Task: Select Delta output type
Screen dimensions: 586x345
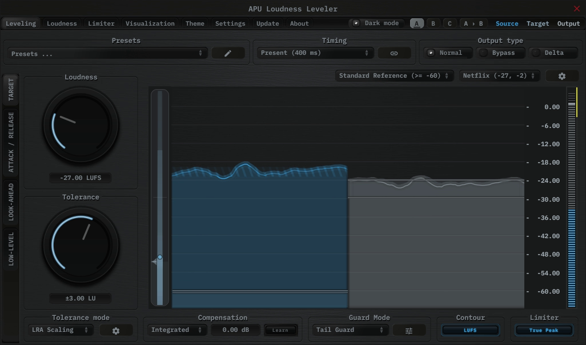Action: 553,53
